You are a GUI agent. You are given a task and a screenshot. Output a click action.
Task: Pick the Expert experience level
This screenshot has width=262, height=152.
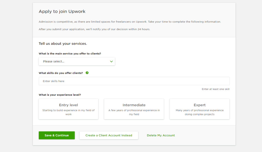click(x=199, y=109)
